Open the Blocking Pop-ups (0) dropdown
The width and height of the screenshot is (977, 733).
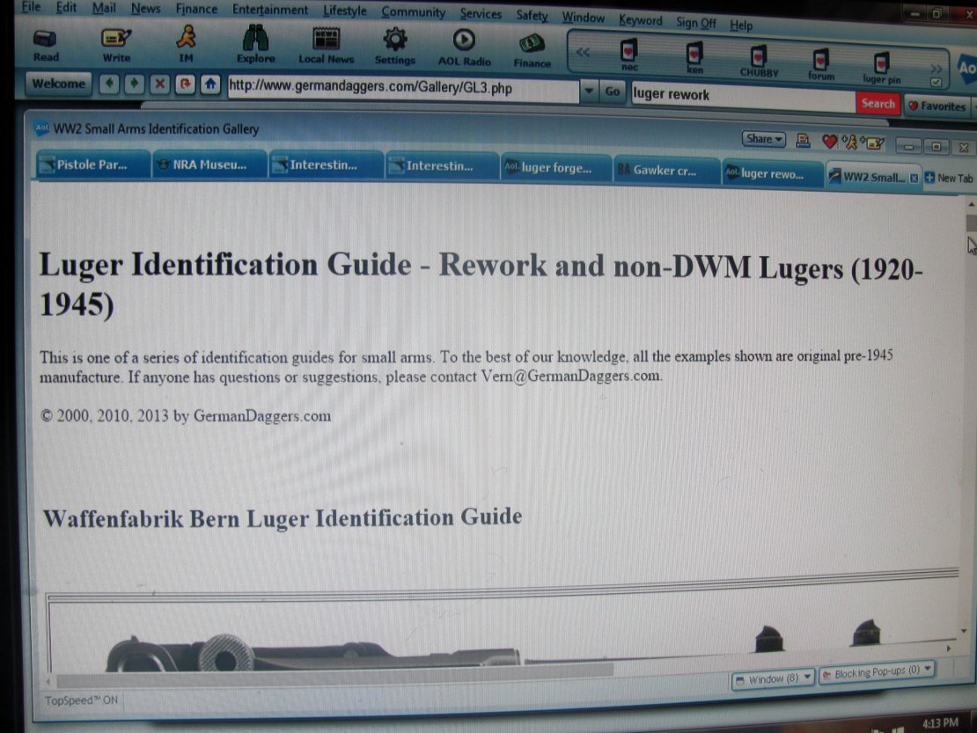[x=878, y=671]
